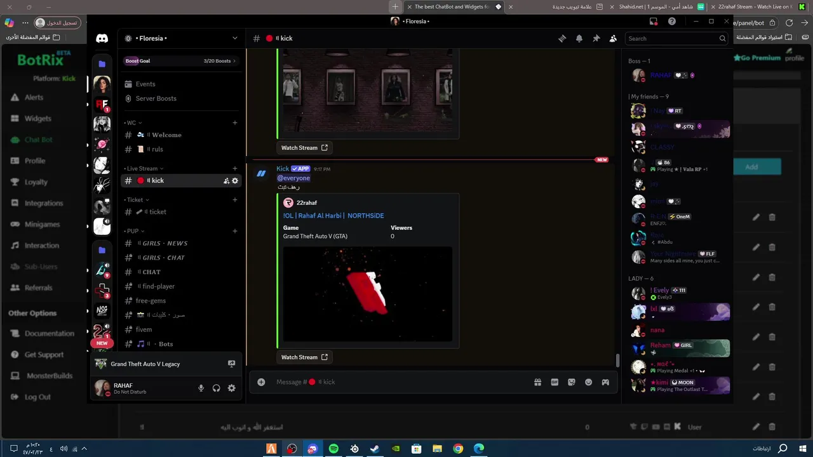
Task: Open the free-gems channel
Action: point(181,301)
